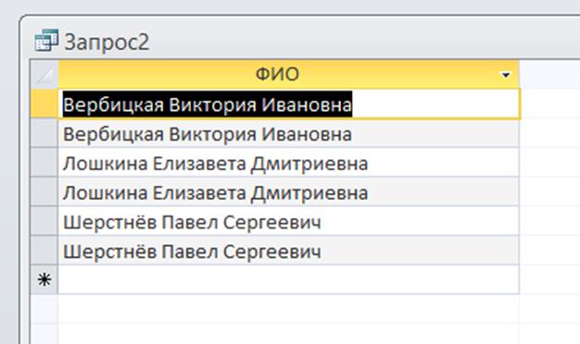Click the first Шерстнёв Павел Сергеевич cell
The image size is (580, 344).
289,221
